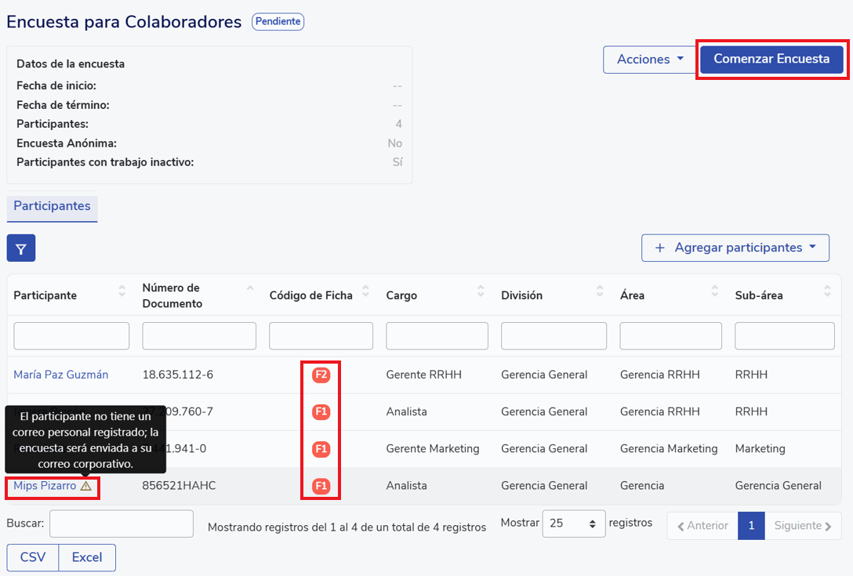Image resolution: width=853 pixels, height=576 pixels.
Task: Click the blue filter funnel icon
Action: point(21,248)
